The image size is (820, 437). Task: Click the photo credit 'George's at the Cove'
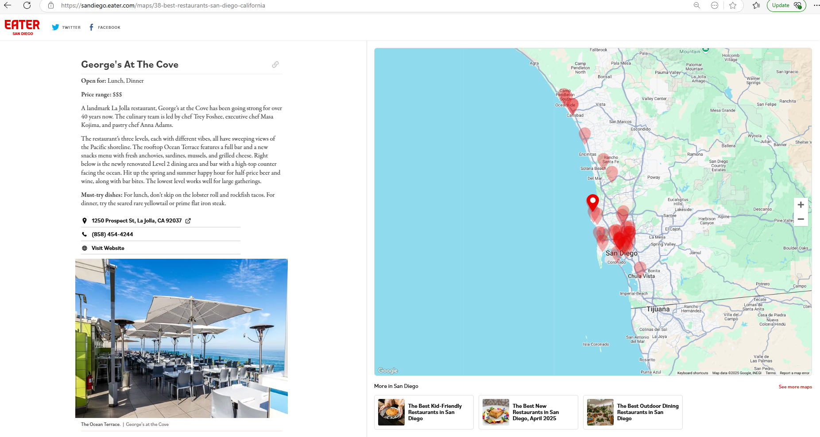tap(147, 424)
